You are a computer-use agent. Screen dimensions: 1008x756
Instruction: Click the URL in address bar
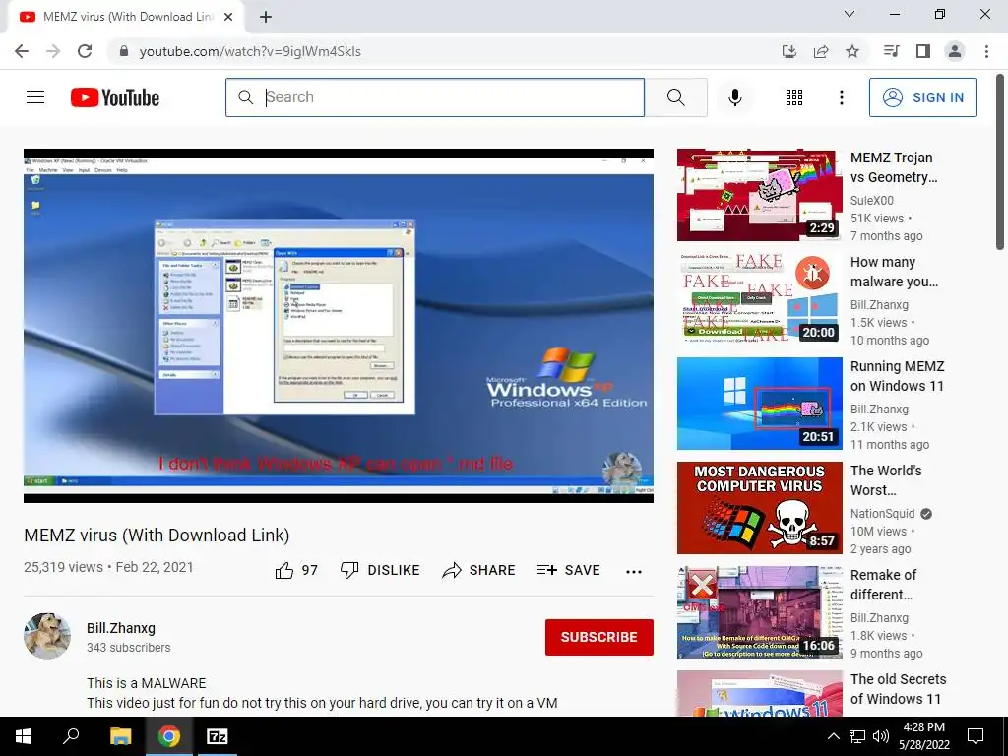tap(250, 51)
